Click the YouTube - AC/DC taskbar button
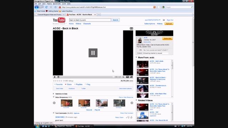The width and height of the screenshot is (228, 128). pos(84,126)
